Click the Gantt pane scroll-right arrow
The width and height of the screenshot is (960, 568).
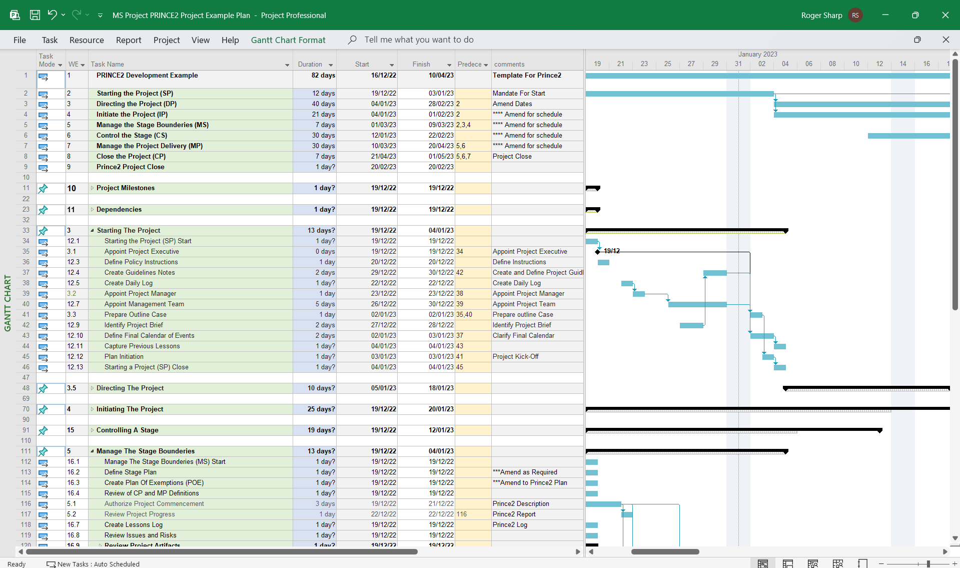pos(945,552)
